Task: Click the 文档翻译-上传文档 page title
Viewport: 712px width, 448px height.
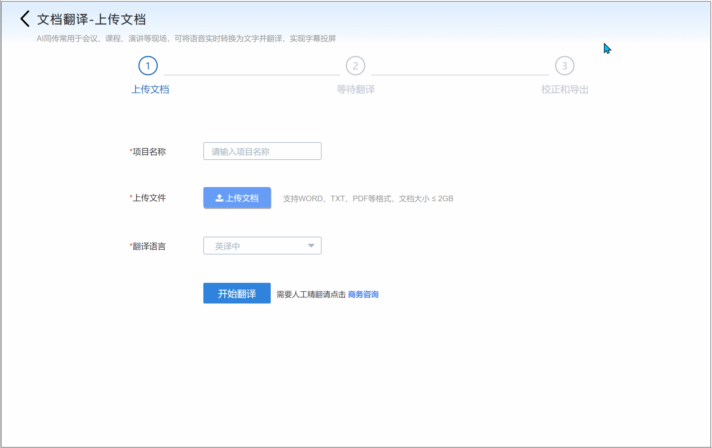Action: (x=91, y=20)
